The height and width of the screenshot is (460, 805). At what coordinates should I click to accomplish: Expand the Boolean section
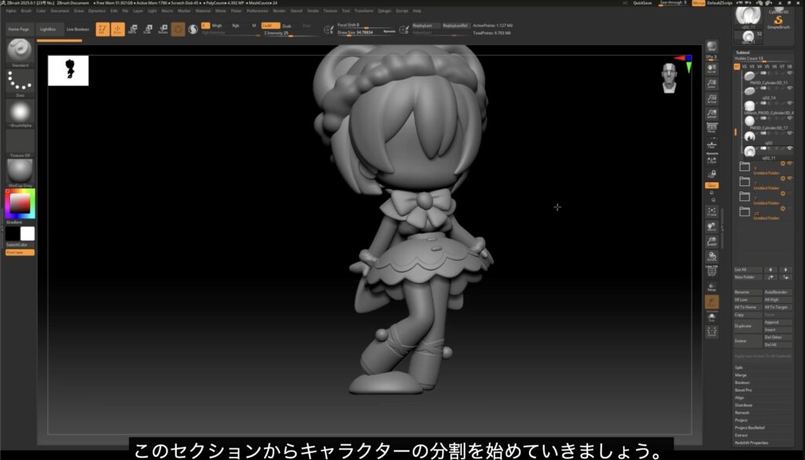coord(742,382)
